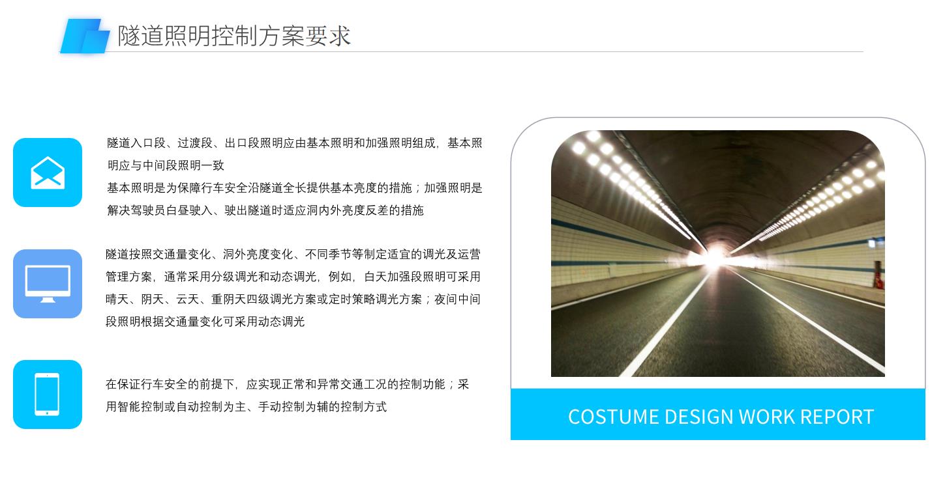Screen dimensions: 930x498
Task: Select the line starting 晴天、阴天、云天
Action: 293,299
